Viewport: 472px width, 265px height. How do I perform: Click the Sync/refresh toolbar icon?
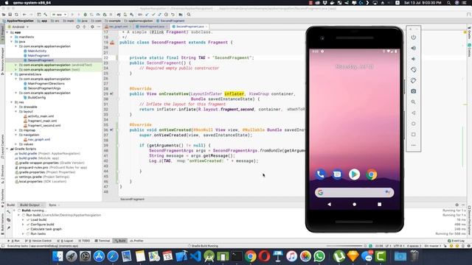pyautogui.click(x=16, y=15)
